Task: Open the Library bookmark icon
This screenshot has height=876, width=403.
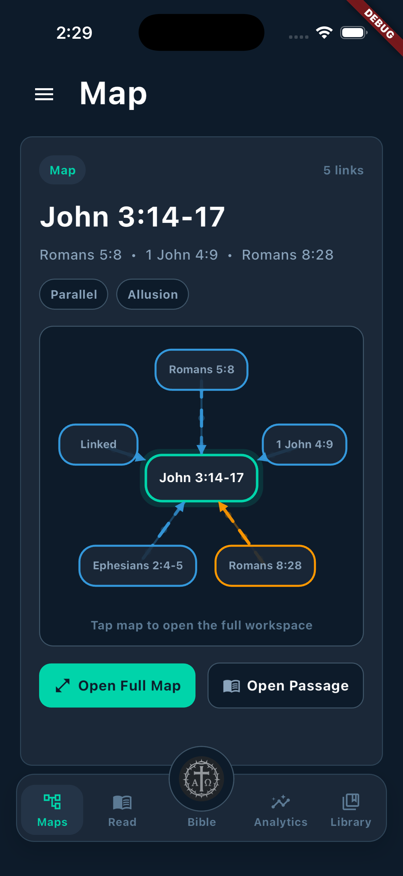Action: (x=351, y=801)
